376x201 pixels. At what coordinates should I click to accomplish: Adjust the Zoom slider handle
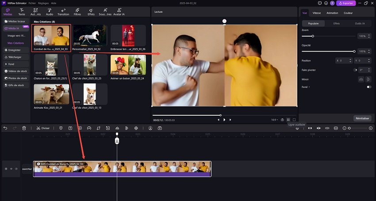pyautogui.click(x=313, y=36)
